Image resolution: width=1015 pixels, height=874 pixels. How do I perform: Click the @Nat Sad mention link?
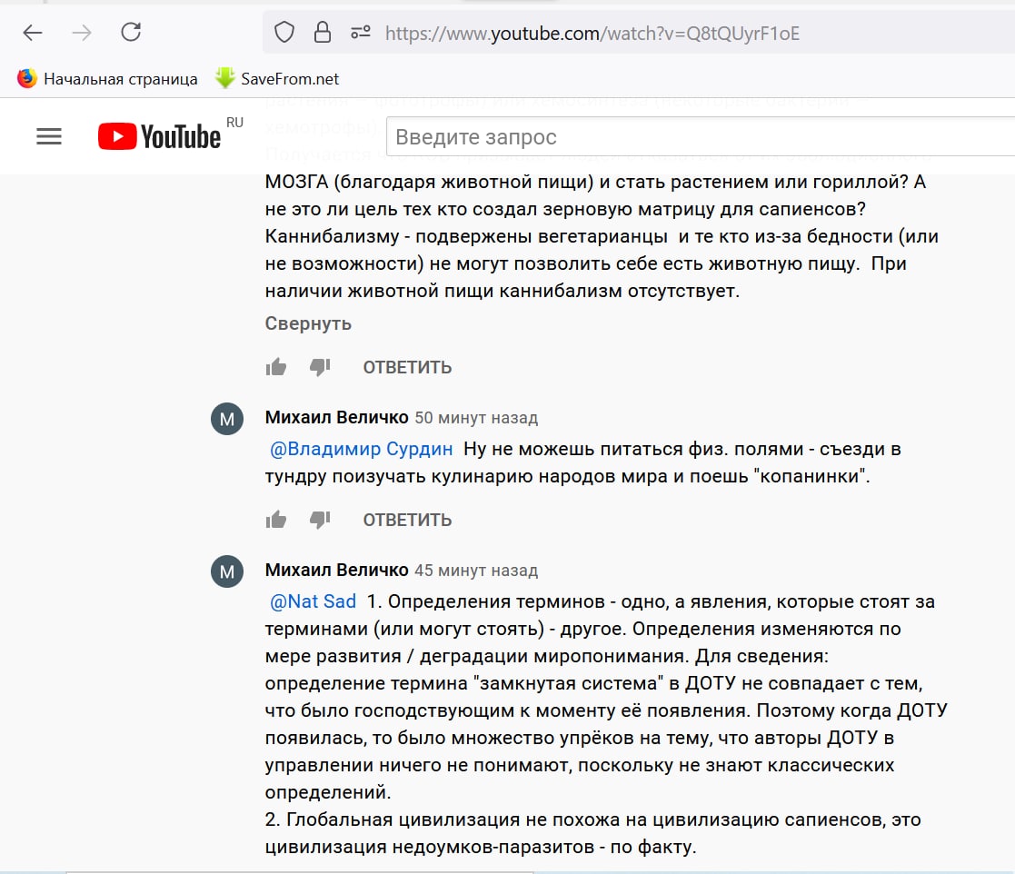[313, 601]
